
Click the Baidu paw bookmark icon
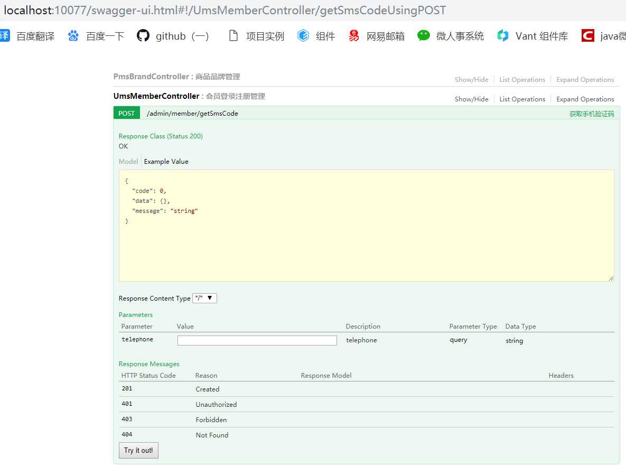pos(73,35)
